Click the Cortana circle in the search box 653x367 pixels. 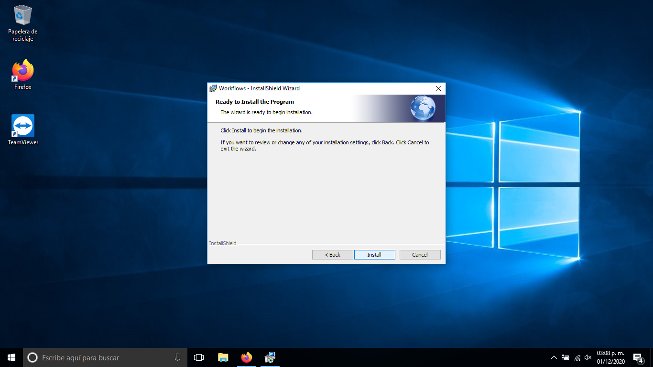point(33,357)
